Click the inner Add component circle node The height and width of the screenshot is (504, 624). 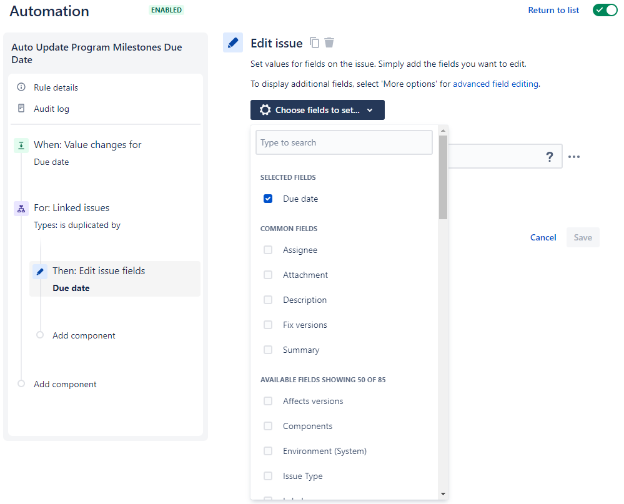tap(40, 335)
